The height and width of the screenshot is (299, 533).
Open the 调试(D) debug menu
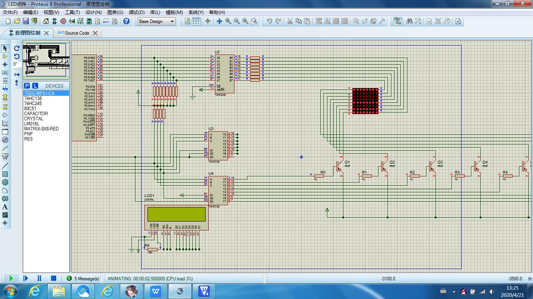pyautogui.click(x=136, y=12)
